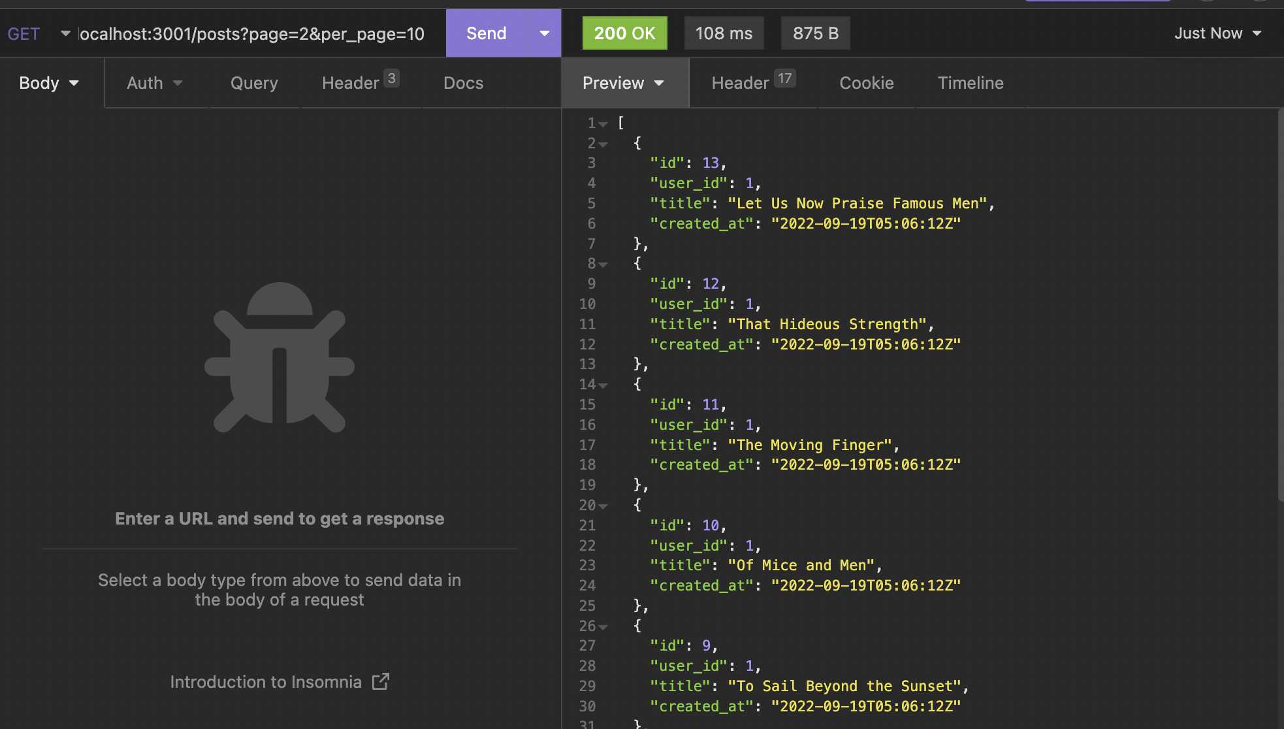Click the request URL field

[x=252, y=33]
